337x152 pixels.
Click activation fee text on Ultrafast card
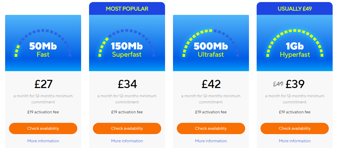pos(211,112)
